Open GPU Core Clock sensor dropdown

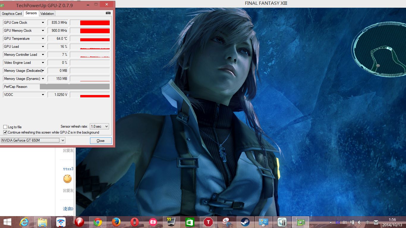coord(43,23)
